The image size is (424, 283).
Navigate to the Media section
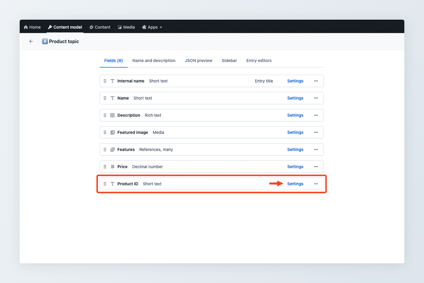(126, 27)
